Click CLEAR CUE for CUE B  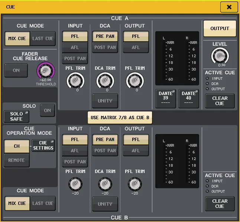[x=220, y=204]
